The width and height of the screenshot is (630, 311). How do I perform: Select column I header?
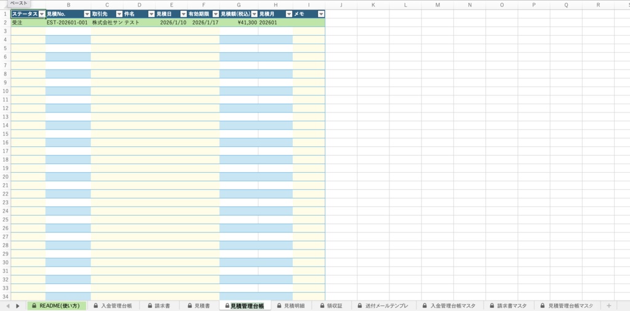click(309, 5)
